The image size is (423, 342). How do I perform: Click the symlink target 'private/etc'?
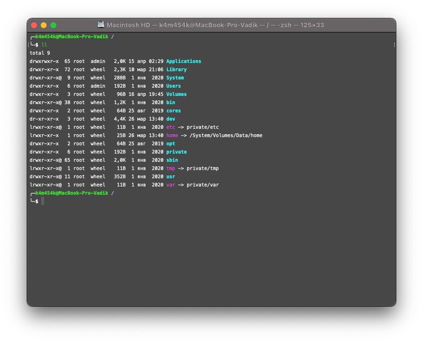tap(203, 127)
